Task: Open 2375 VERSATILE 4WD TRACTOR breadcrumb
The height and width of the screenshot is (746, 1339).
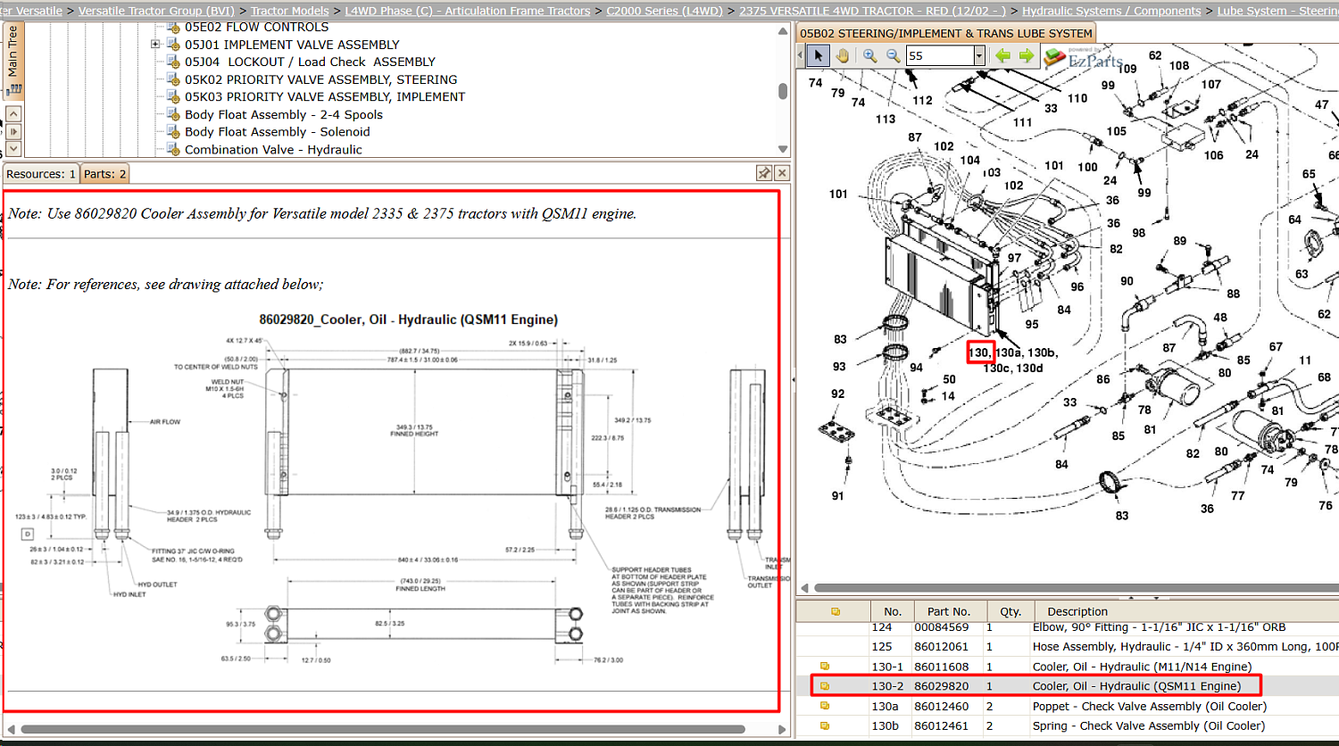Action: tap(872, 11)
